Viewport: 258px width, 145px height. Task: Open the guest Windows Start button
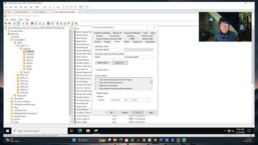click(x=7, y=131)
